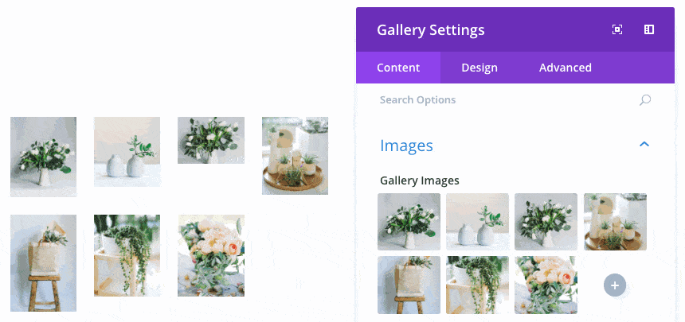The height and width of the screenshot is (322, 685).
Task: Toggle the Images section heading
Action: coord(406,145)
